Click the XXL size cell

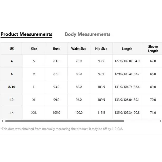click(x=34, y=113)
